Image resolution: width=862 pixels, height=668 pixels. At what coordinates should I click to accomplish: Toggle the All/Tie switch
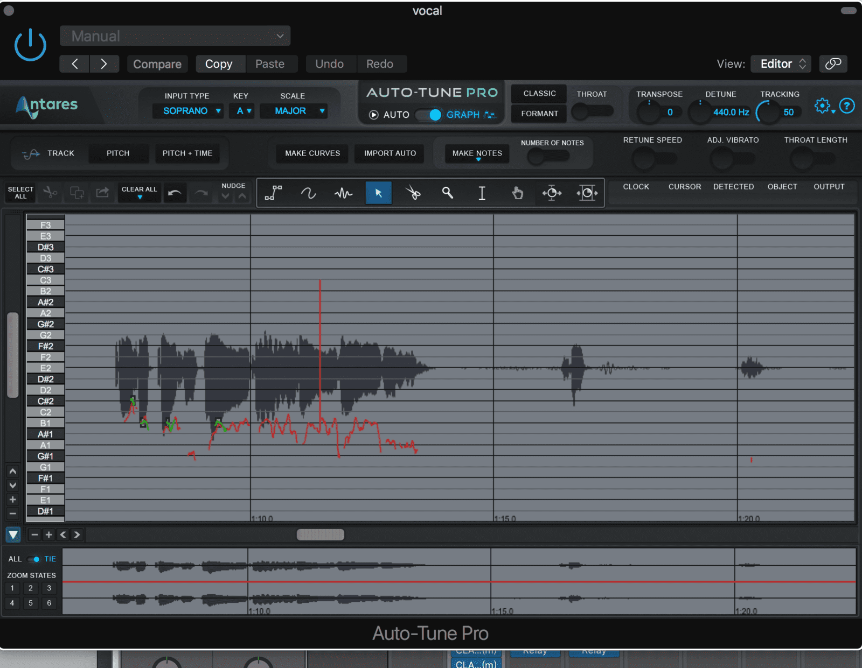coord(33,559)
